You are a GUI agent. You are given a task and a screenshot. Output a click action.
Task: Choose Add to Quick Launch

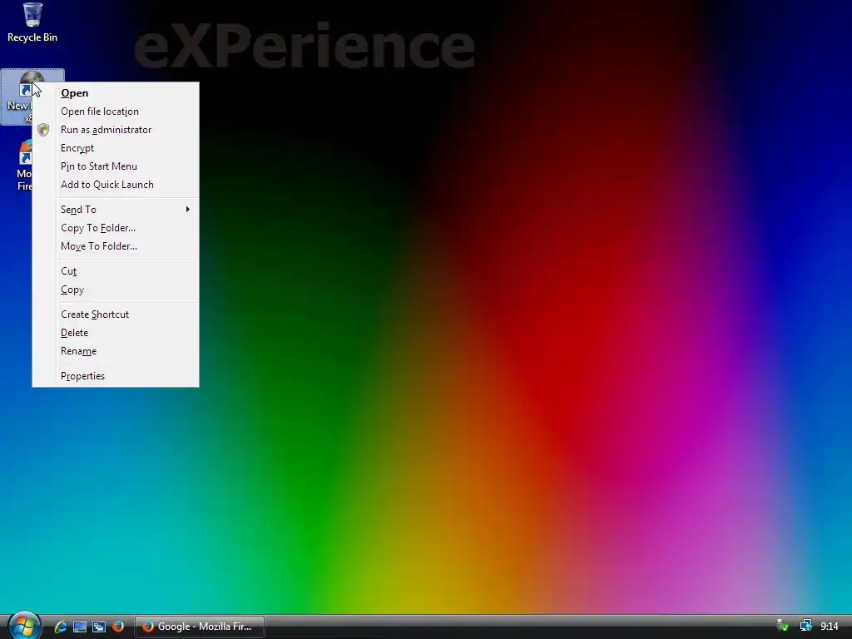(116, 185)
